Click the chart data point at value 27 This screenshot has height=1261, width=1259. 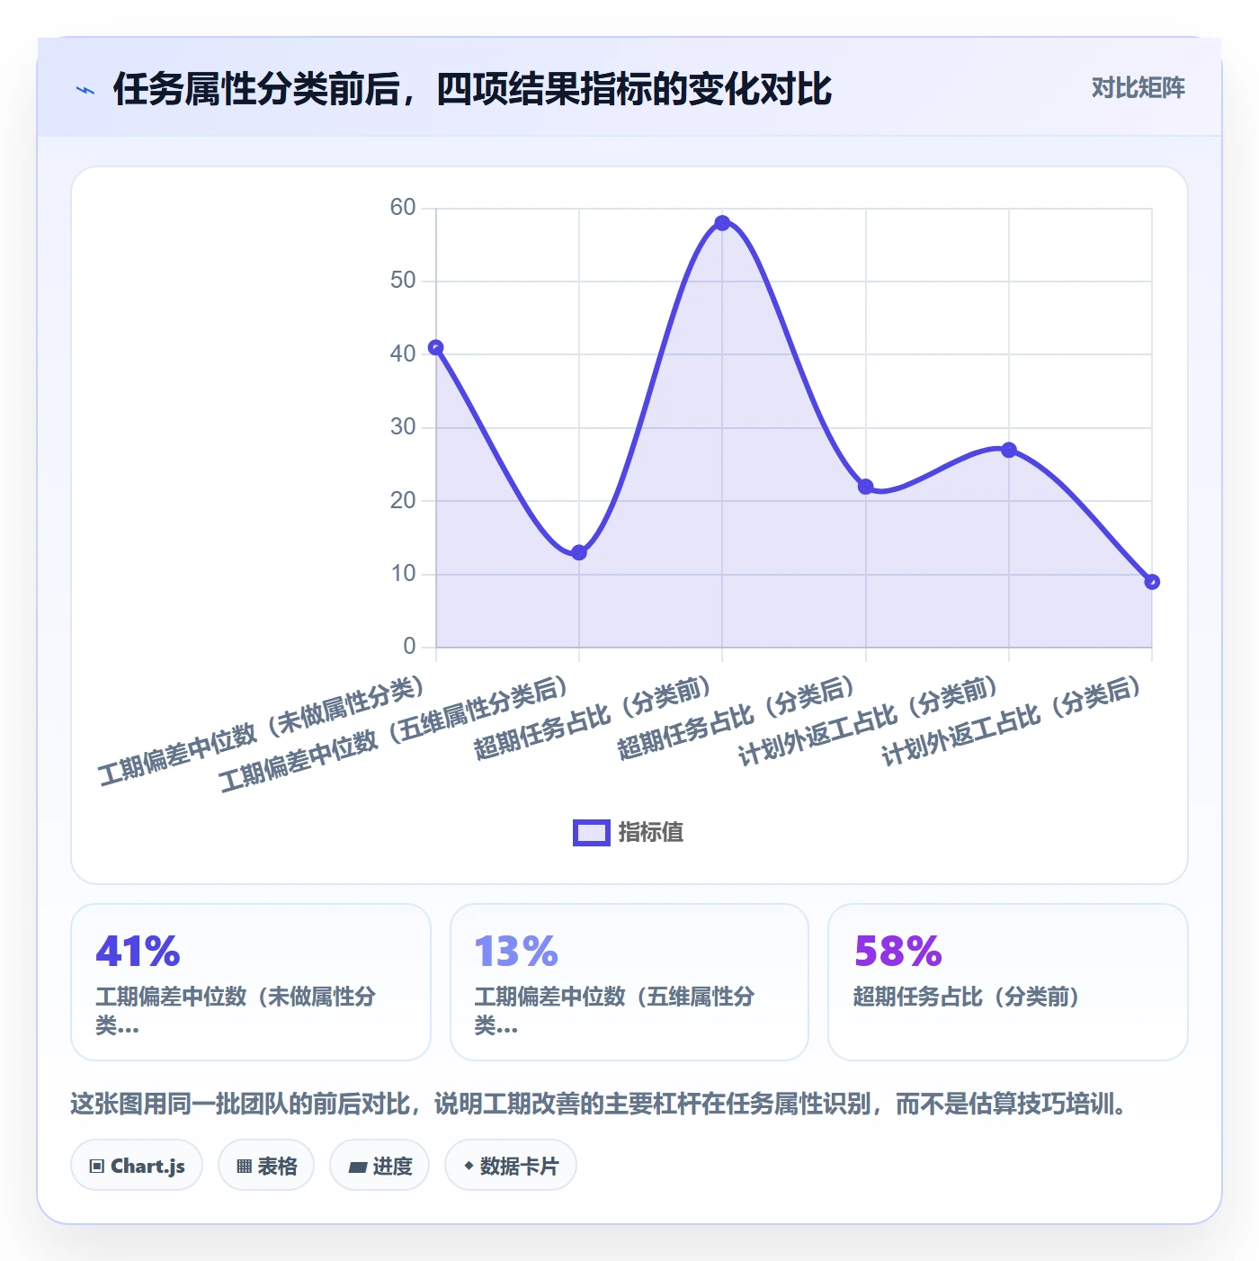[1009, 450]
